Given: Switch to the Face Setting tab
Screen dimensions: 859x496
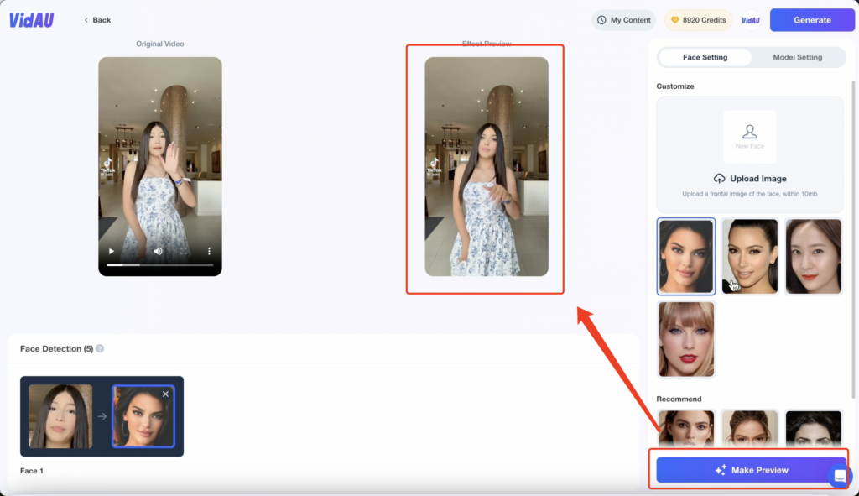Looking at the screenshot, I should click(x=705, y=57).
